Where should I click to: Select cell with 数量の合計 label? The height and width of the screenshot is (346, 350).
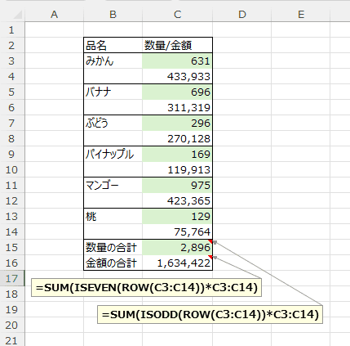[x=113, y=248]
